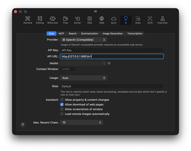This screenshot has width=191, height=151.
Task: Switch to the Chat tab
Action: click(x=51, y=34)
